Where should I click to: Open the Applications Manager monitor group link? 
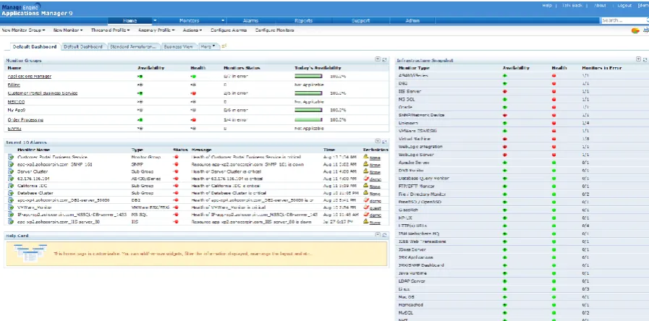click(x=30, y=77)
